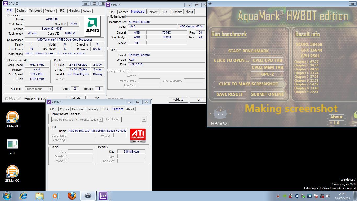Switch to CPU-Z taskbar icon

[x=103, y=196]
